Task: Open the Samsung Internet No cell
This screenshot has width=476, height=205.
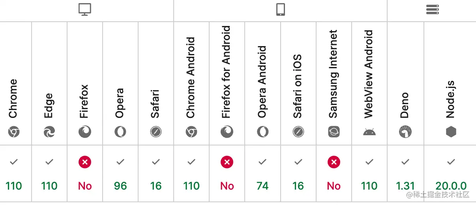Action: tap(334, 173)
